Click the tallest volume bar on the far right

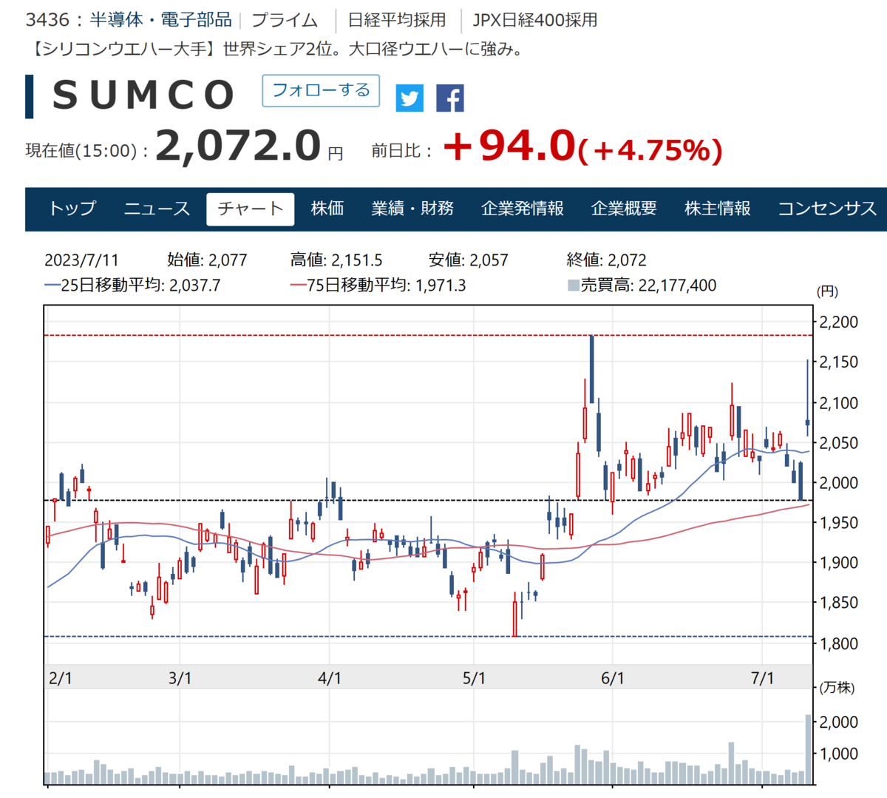coord(808,749)
